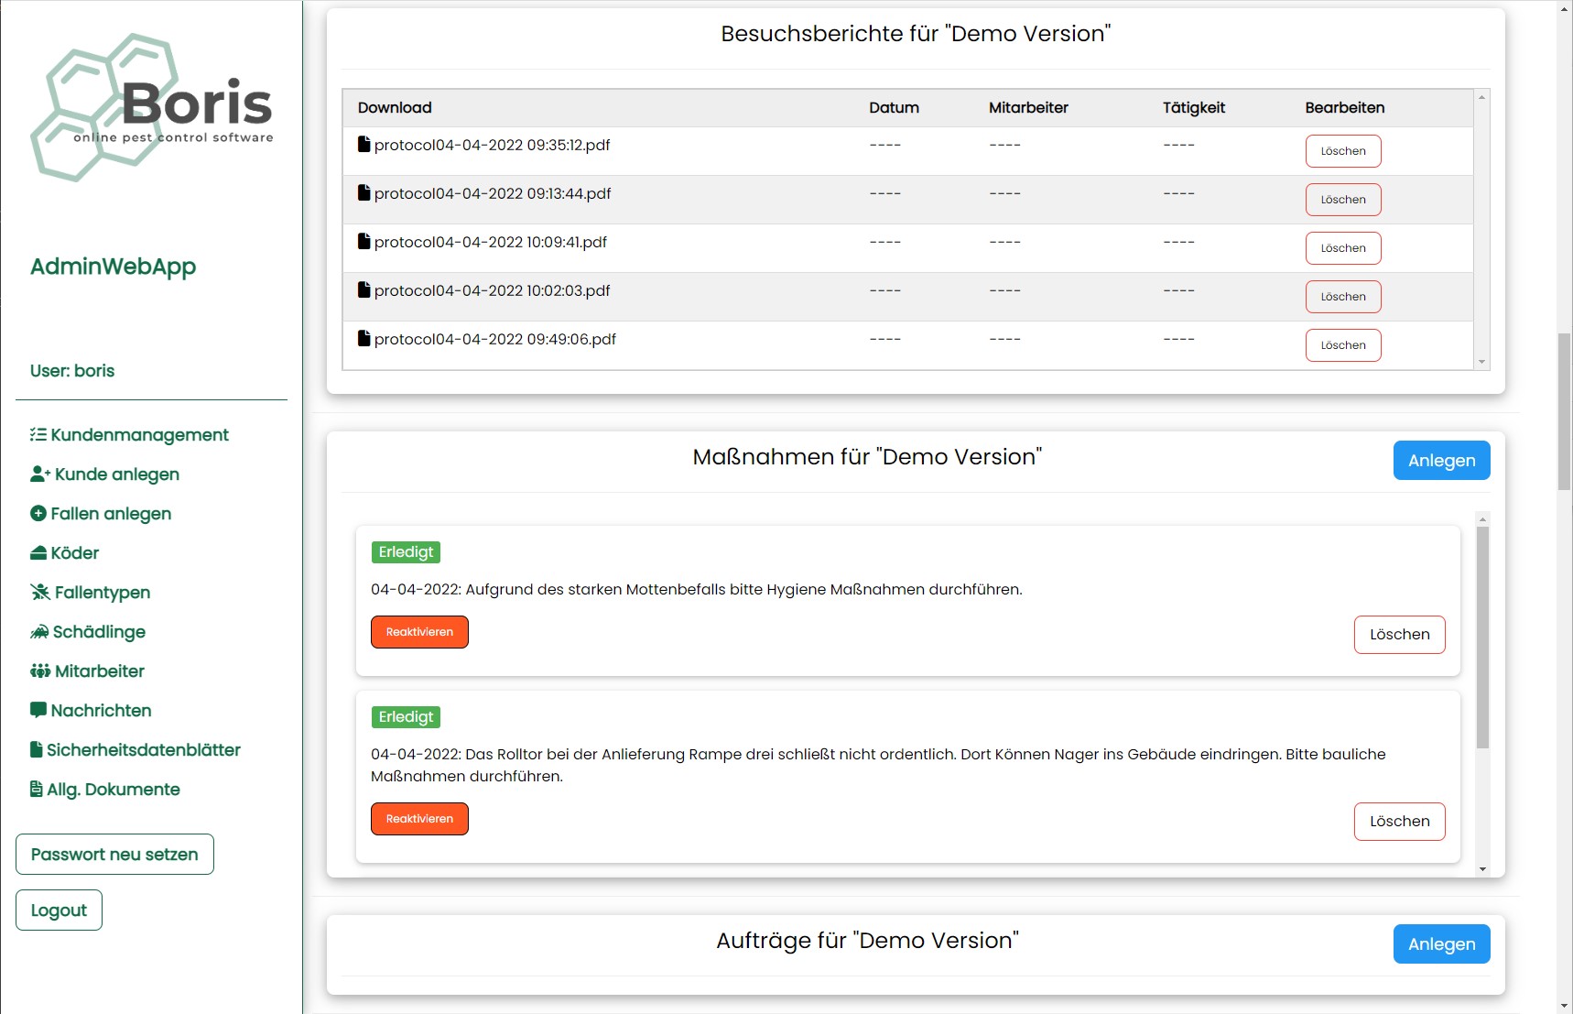Open Sicherheitsdatenblätter menu entry
This screenshot has height=1014, width=1573.
coord(143,750)
